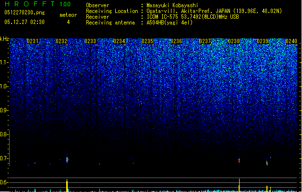Click the ICOM IC-575 receiver text
The width and height of the screenshot is (302, 192).
click(193, 17)
